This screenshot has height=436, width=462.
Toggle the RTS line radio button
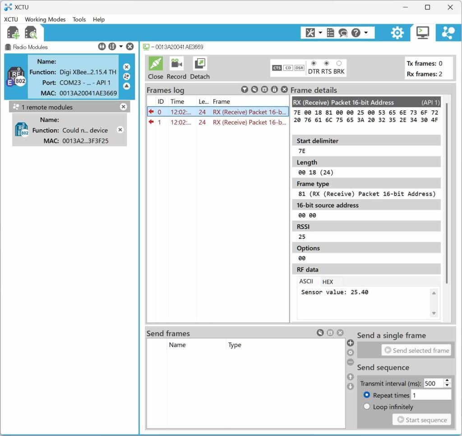tap(327, 63)
